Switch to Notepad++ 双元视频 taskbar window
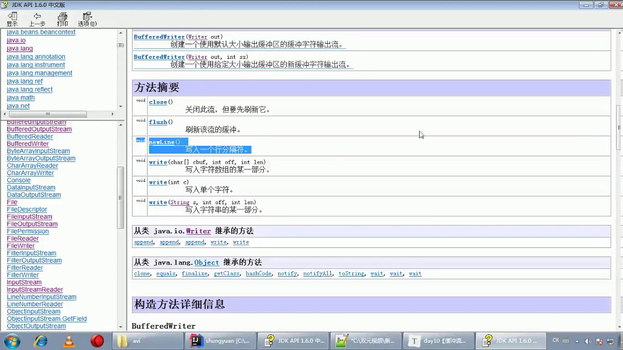The image size is (623, 350). (x=366, y=341)
